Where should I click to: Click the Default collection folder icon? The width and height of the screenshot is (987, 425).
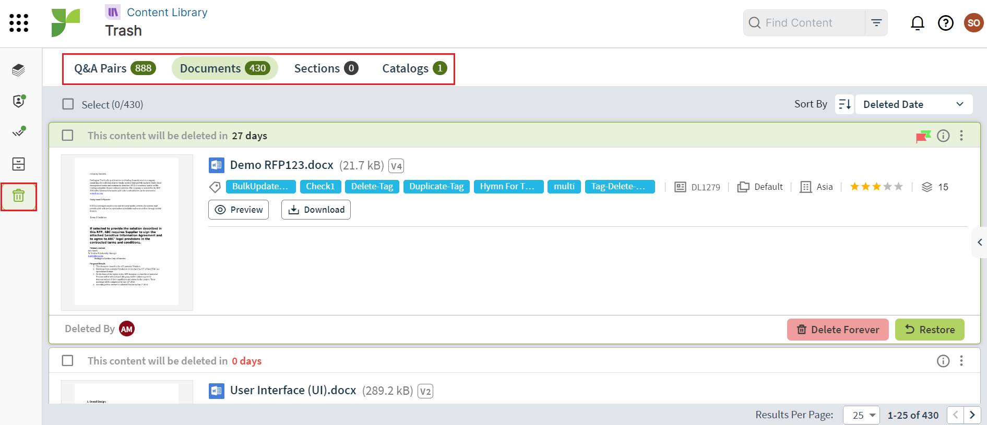coord(743,187)
